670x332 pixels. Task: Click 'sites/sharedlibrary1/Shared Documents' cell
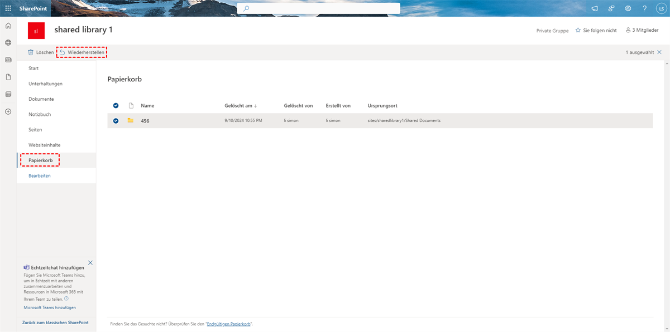(x=404, y=120)
